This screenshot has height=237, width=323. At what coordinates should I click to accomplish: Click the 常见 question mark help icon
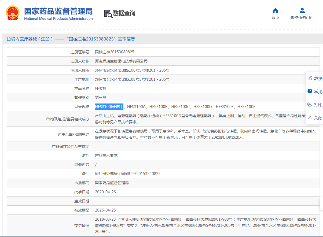click(x=310, y=91)
